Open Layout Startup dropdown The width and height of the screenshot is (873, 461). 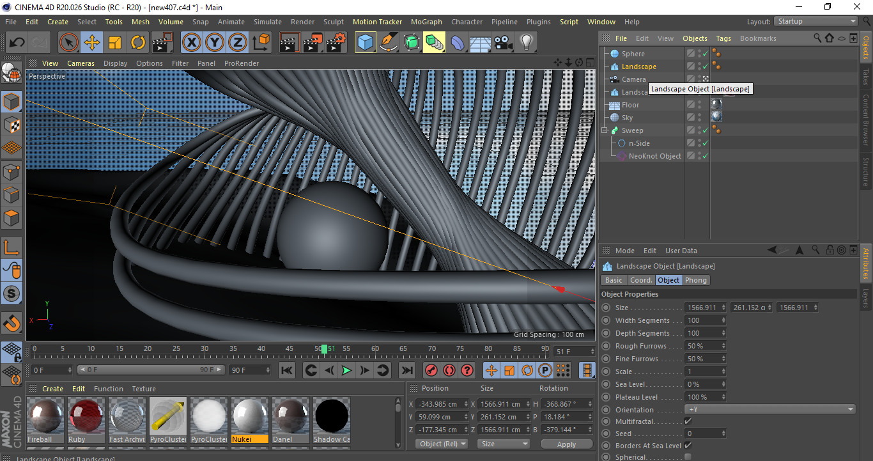pyautogui.click(x=816, y=21)
